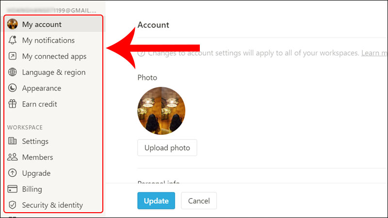Viewport: 388px width, 218px height.
Task: Click the people icon for Members
Action: [13, 157]
